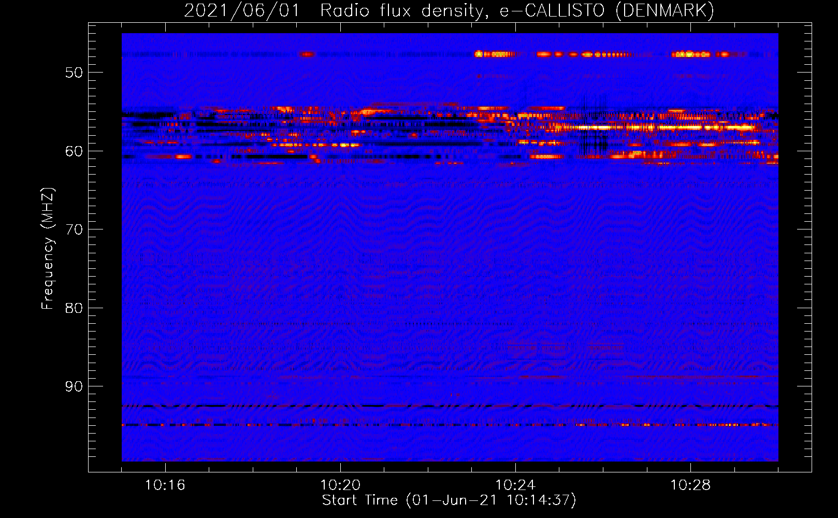The image size is (838, 518).
Task: Click the 'Start Time (01-Jun-21 10:14:37)' label
Action: (x=449, y=500)
